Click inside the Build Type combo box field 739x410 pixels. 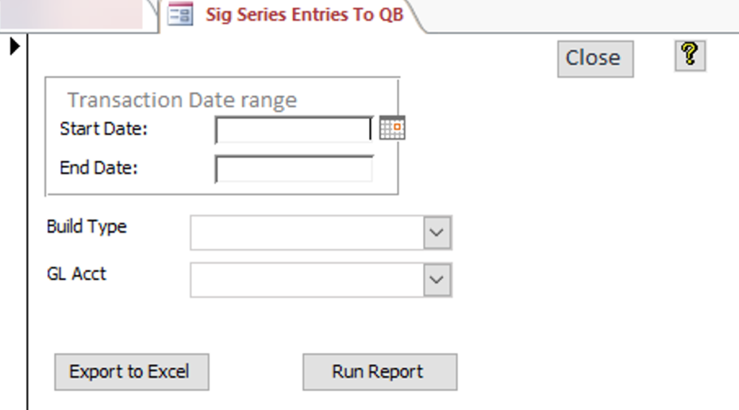[307, 233]
